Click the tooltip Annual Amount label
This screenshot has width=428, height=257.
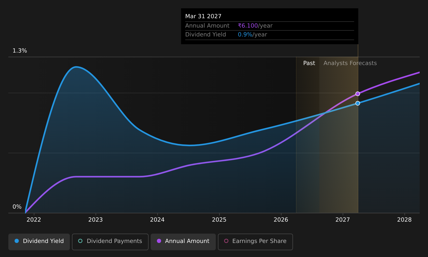(207, 26)
